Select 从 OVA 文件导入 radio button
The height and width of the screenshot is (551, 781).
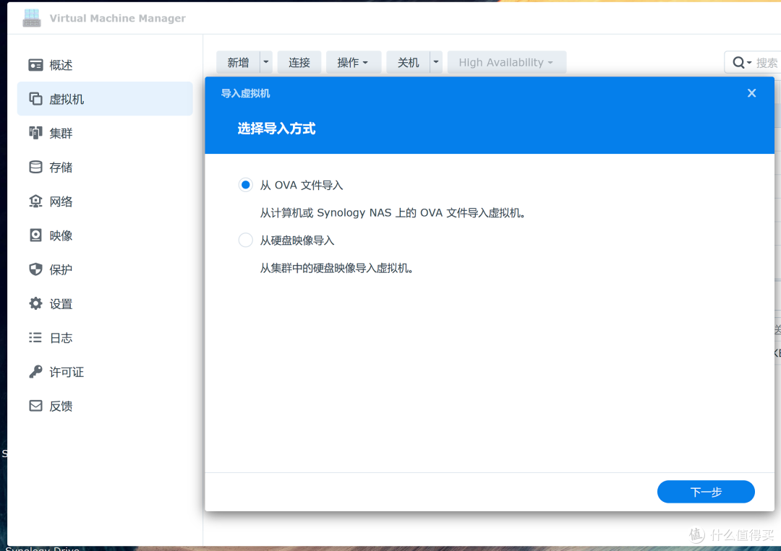click(246, 185)
